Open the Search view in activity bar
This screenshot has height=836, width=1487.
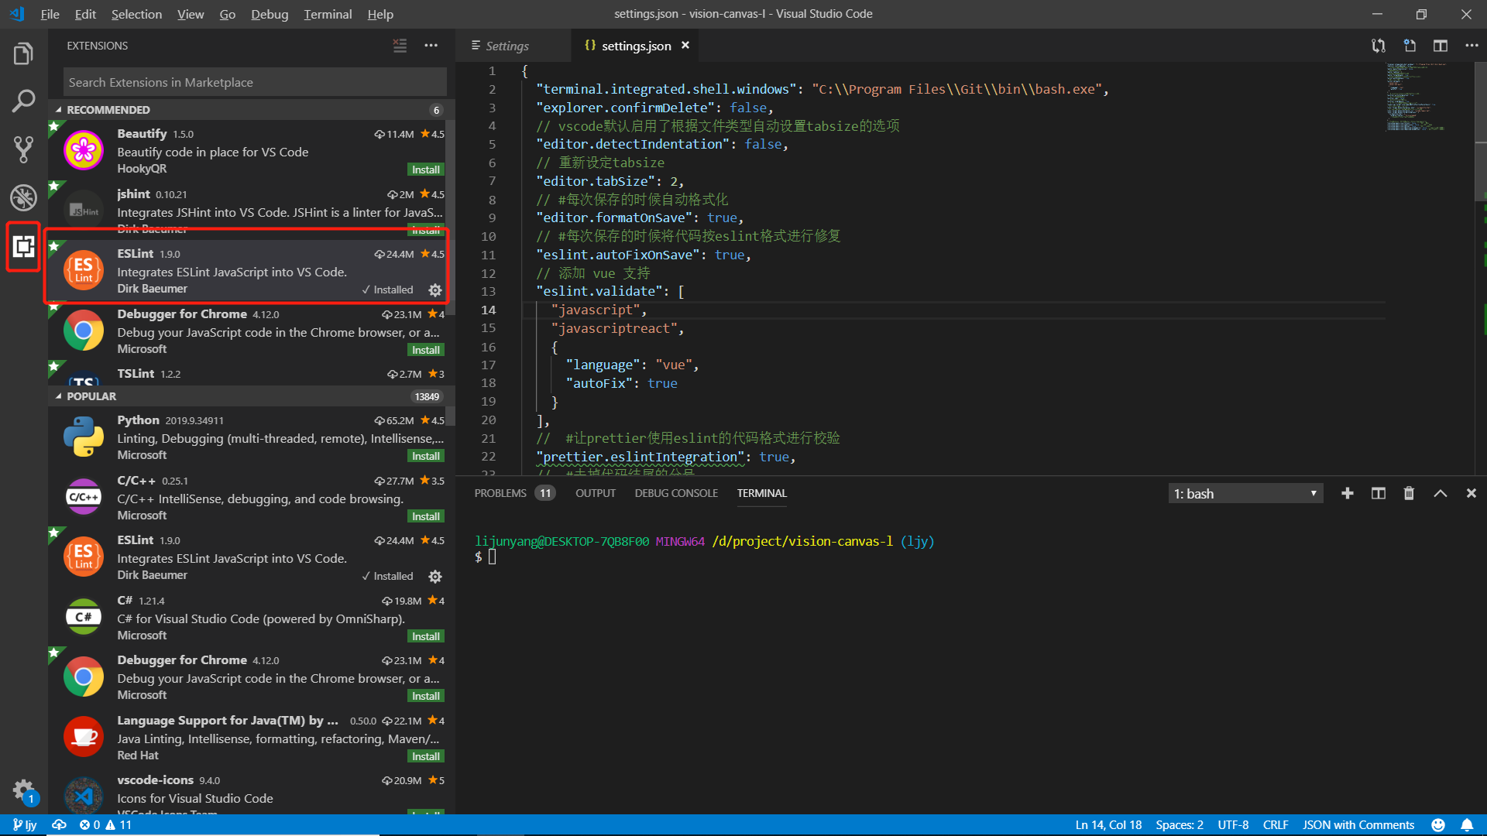[x=23, y=101]
